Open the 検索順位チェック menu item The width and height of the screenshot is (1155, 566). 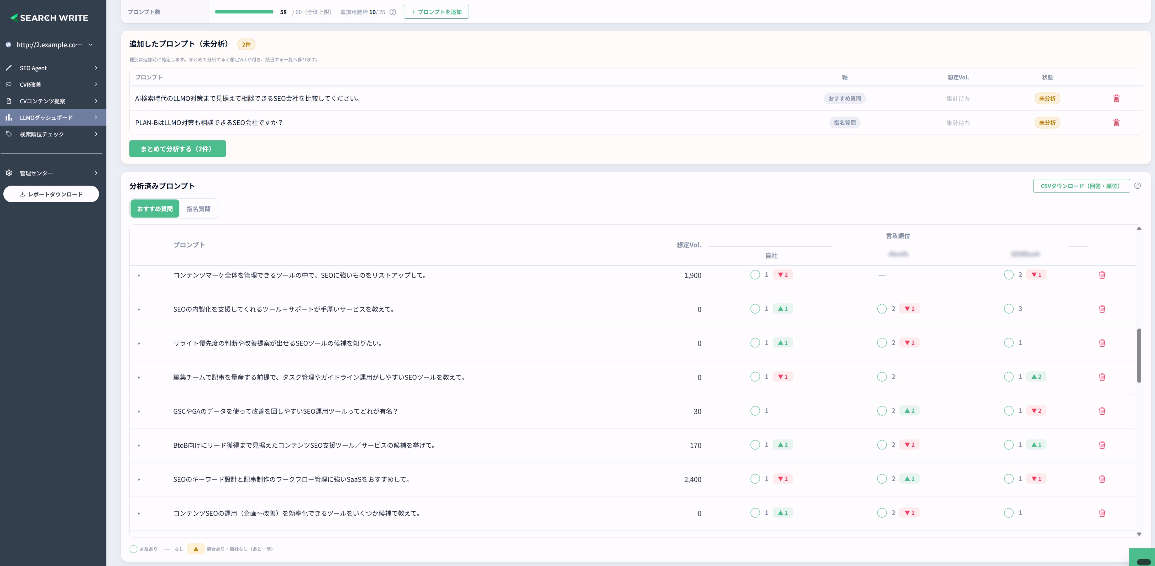click(x=53, y=134)
